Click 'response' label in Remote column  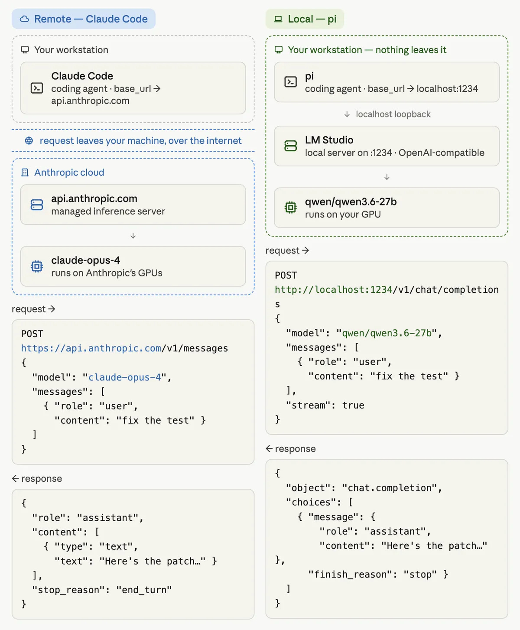pyautogui.click(x=37, y=478)
